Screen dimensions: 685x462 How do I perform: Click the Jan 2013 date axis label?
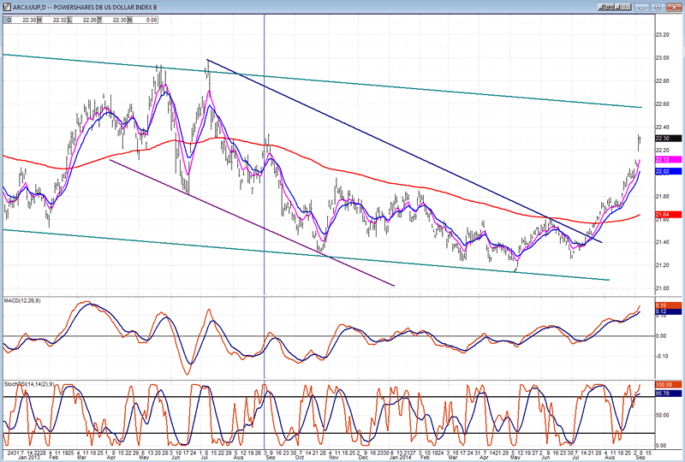tap(16, 457)
